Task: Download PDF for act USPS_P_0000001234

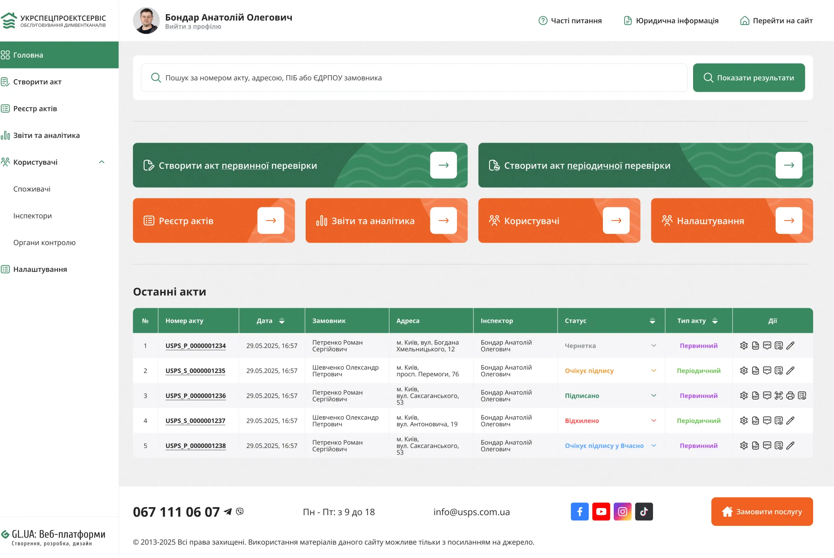Action: 755,346
